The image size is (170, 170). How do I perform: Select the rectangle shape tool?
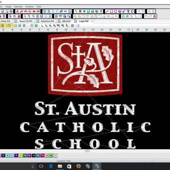click(x=111, y=11)
